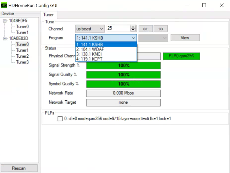The image size is (230, 173).
Task: Choose program 3: 138.1 KMCI from list
Action: click(106, 54)
